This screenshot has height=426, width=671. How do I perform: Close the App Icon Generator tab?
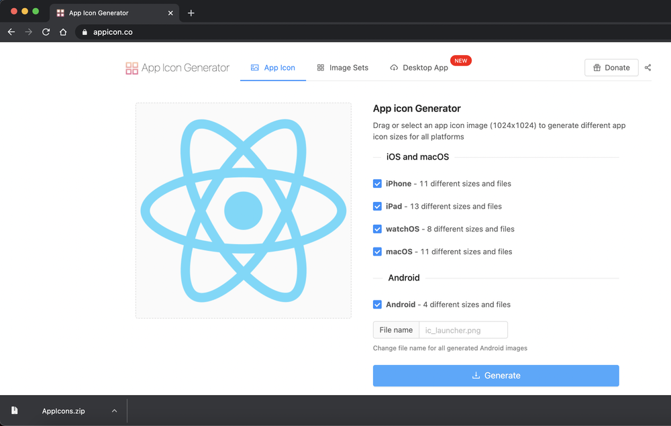[x=170, y=13]
